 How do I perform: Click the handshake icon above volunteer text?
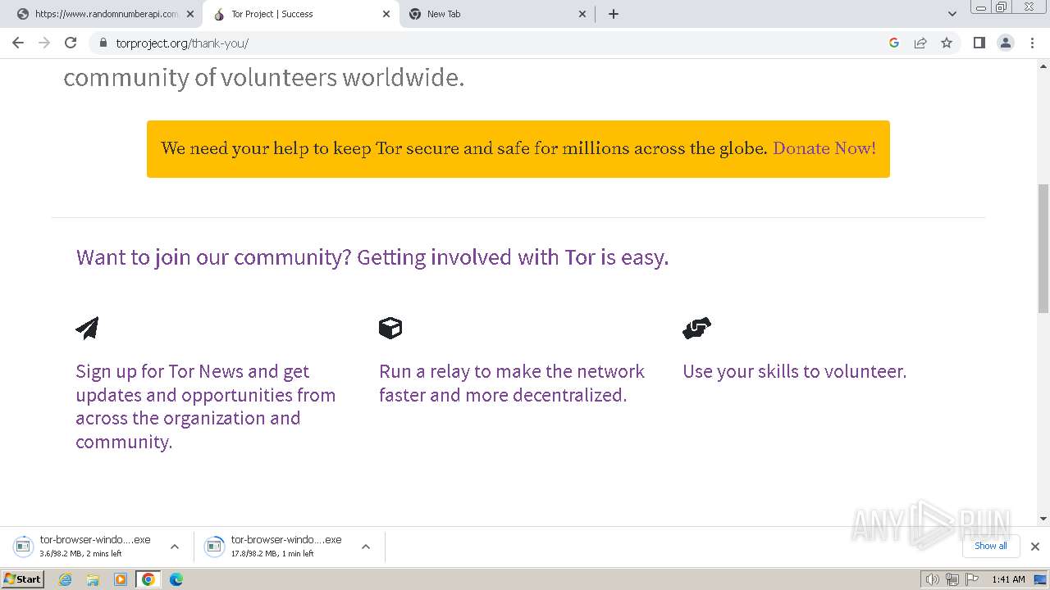tap(696, 328)
